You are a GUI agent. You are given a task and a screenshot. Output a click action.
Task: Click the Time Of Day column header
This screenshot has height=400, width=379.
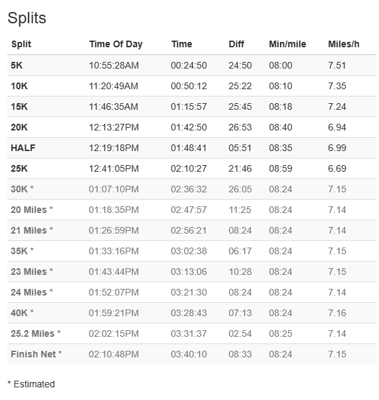click(116, 44)
